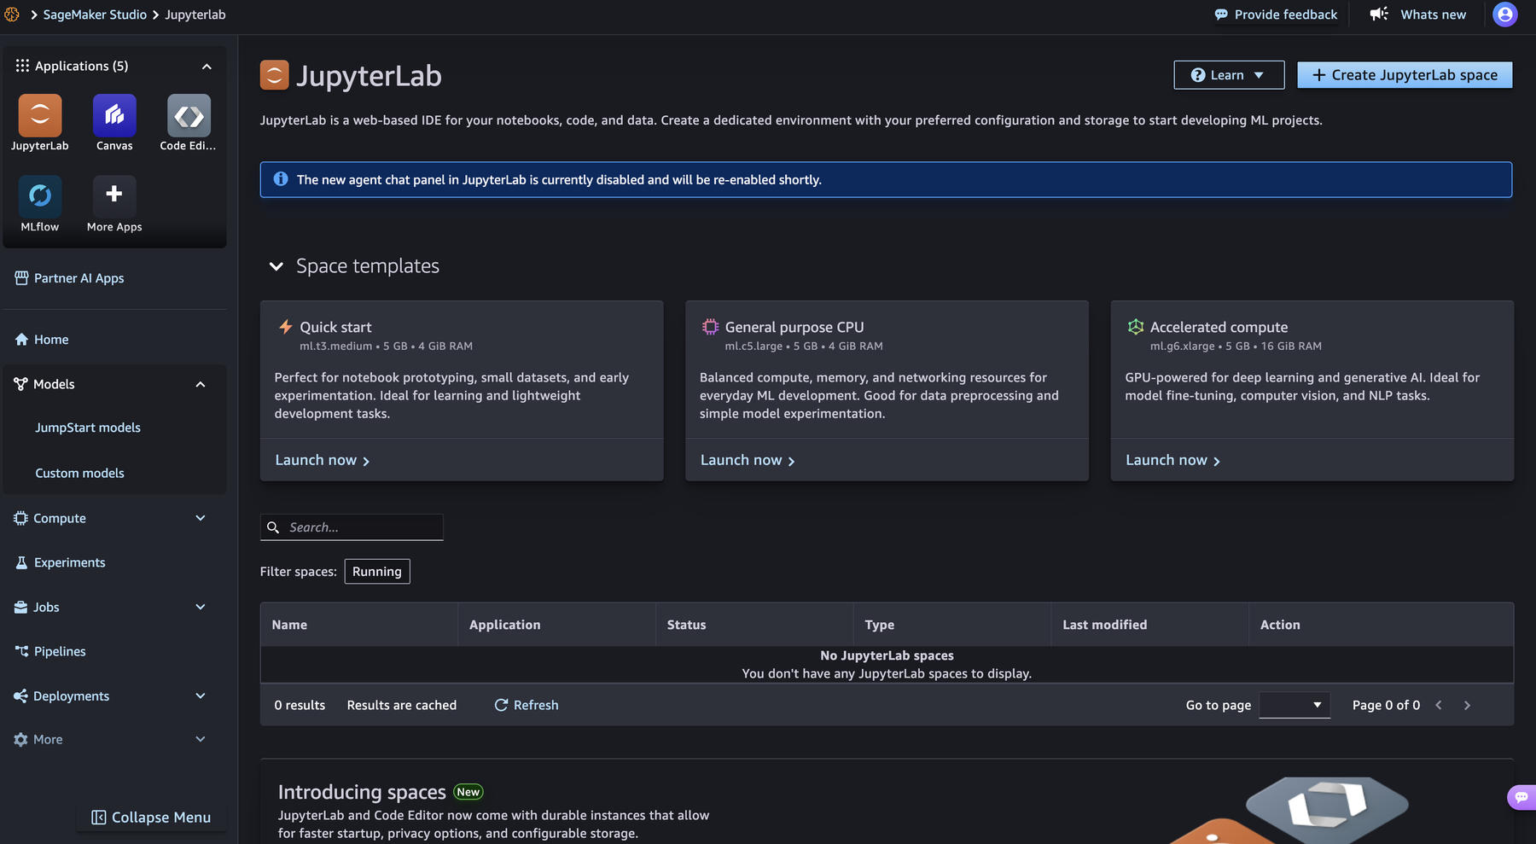Viewport: 1536px width, 844px height.
Task: Select JumpStart models
Action: coord(88,428)
